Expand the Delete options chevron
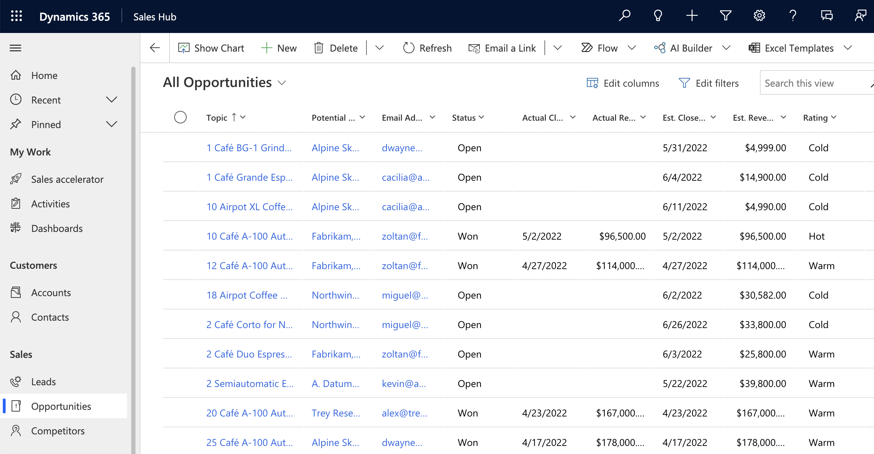Screen dimensions: 874x454 click(379, 48)
